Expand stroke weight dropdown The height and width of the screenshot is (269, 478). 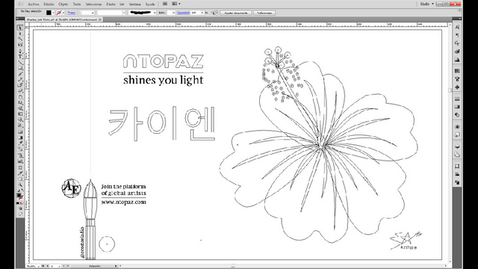93,13
